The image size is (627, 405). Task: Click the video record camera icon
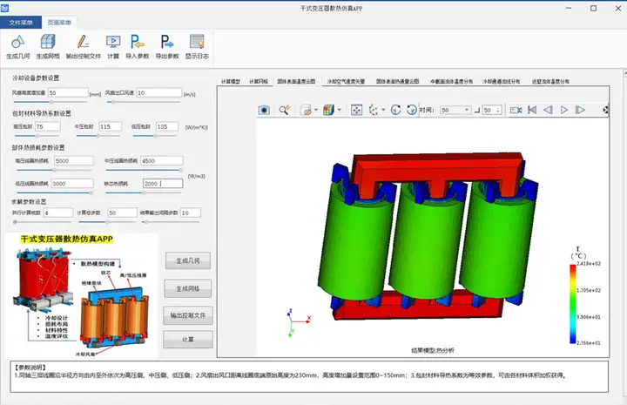[x=516, y=110]
